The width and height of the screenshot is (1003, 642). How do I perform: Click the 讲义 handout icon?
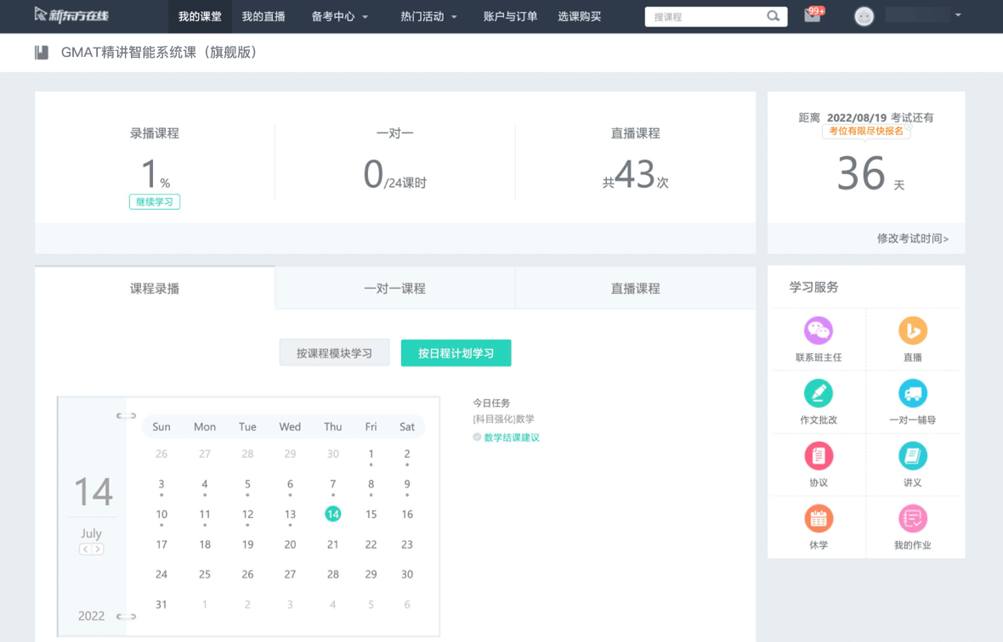[912, 457]
